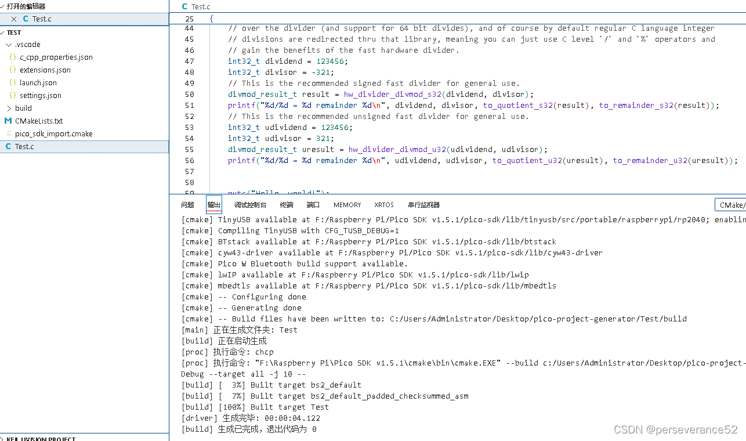The image size is (746, 441).
Task: Switch to the 问题 panel tab
Action: [187, 205]
